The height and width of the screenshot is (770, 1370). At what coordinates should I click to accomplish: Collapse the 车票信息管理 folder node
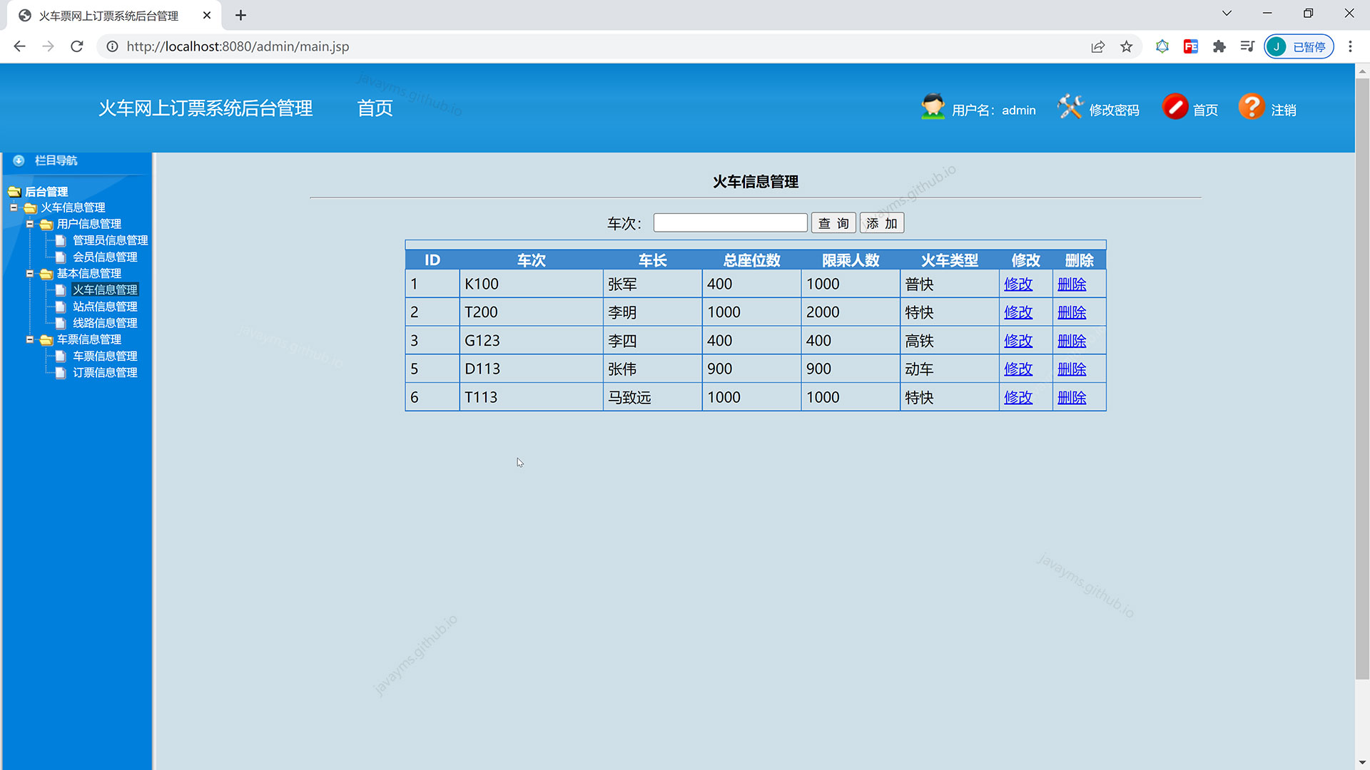(x=30, y=339)
